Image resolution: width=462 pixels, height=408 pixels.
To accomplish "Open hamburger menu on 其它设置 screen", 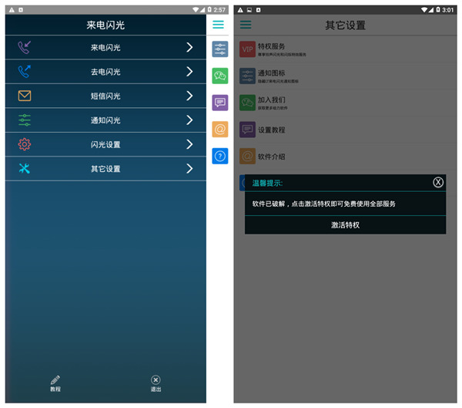I will 246,25.
